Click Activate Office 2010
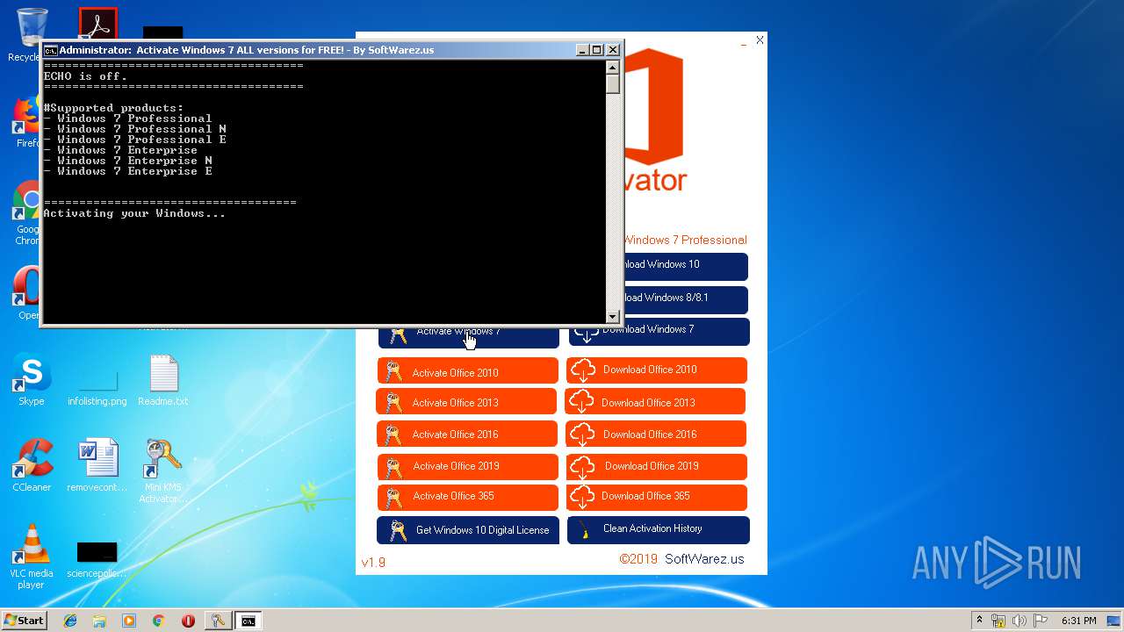 [x=468, y=371]
